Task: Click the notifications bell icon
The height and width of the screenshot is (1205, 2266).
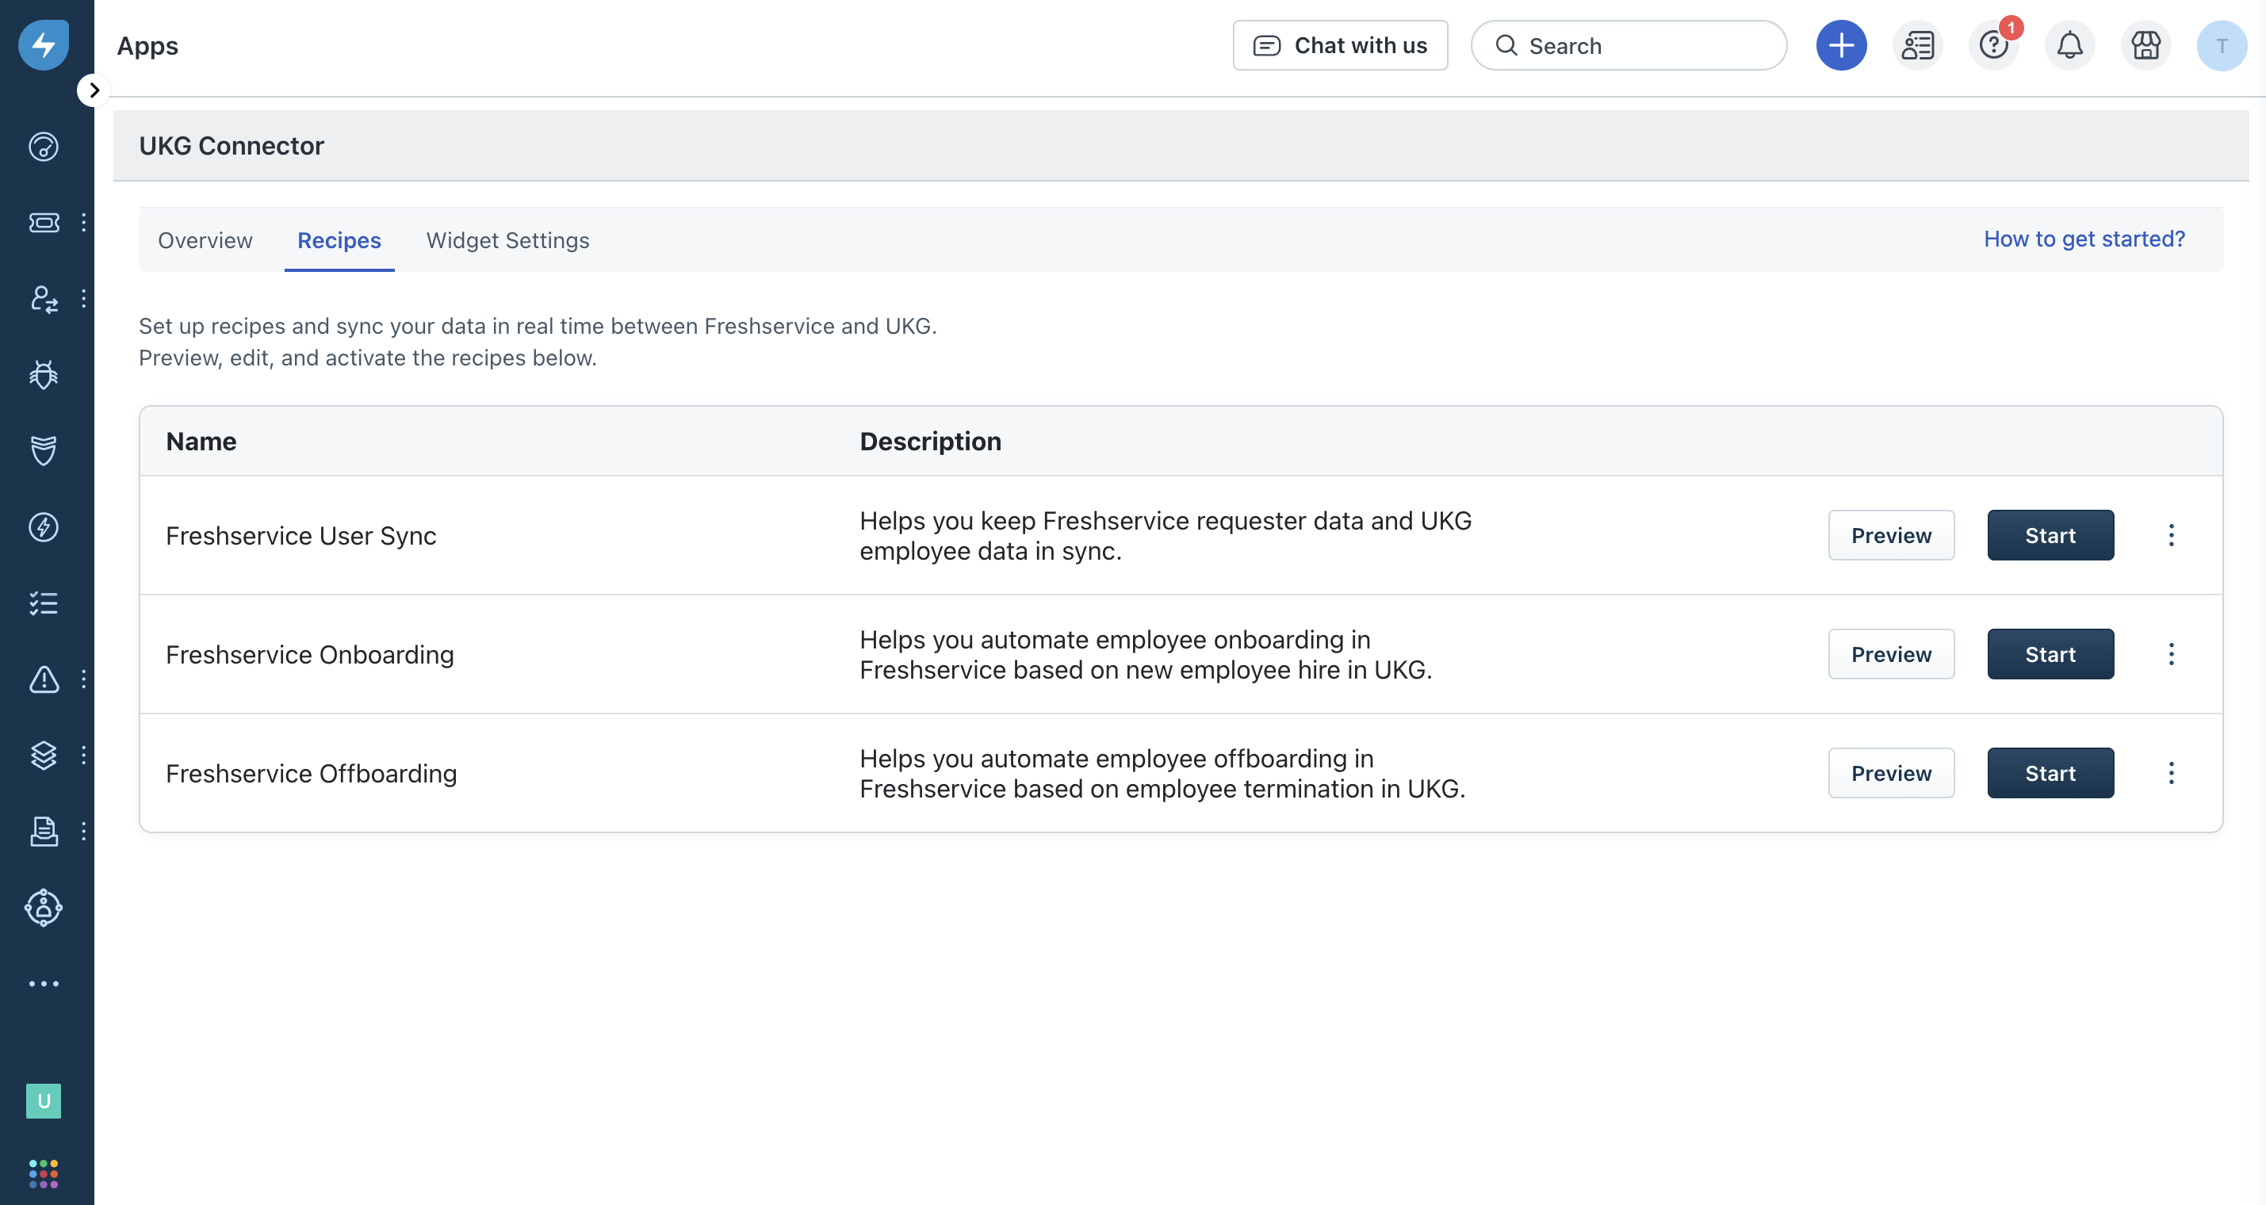Action: 2069,46
